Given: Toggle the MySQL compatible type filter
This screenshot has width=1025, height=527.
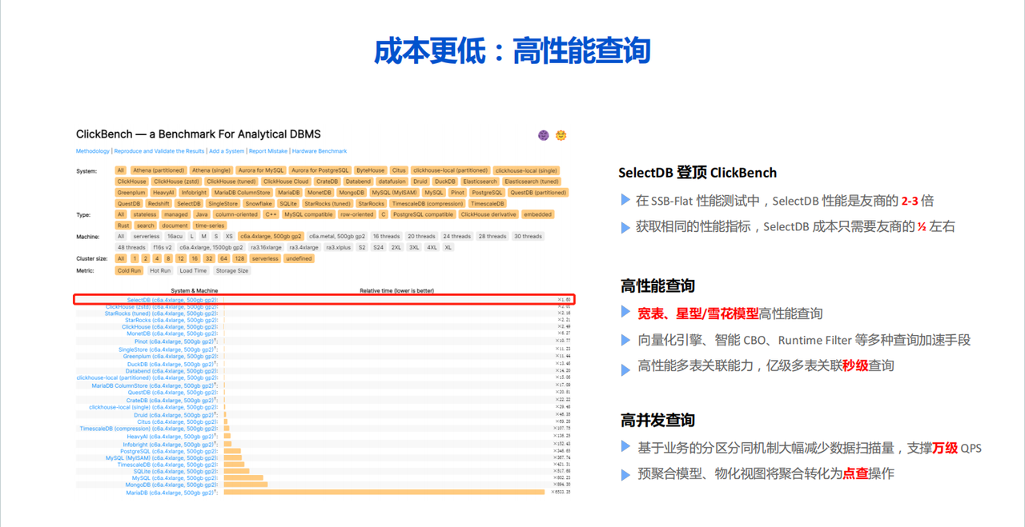Looking at the screenshot, I should coord(308,214).
